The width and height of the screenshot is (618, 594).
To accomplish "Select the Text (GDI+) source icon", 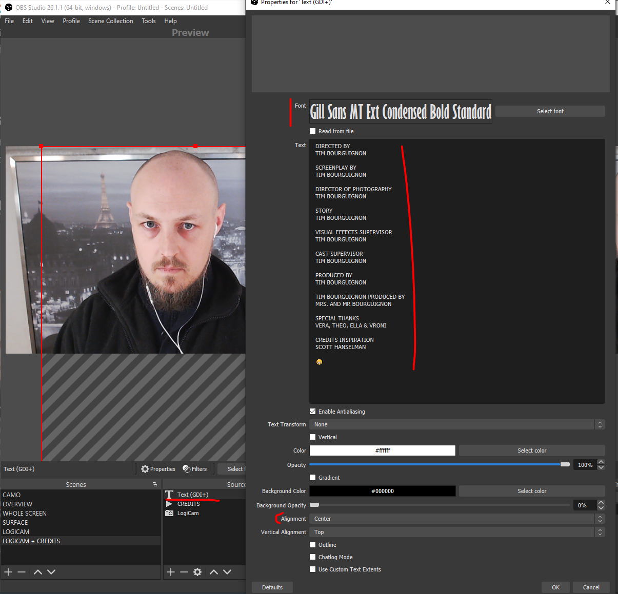I will [x=170, y=494].
